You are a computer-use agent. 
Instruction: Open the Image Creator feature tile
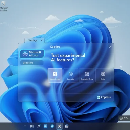(x=55, y=75)
